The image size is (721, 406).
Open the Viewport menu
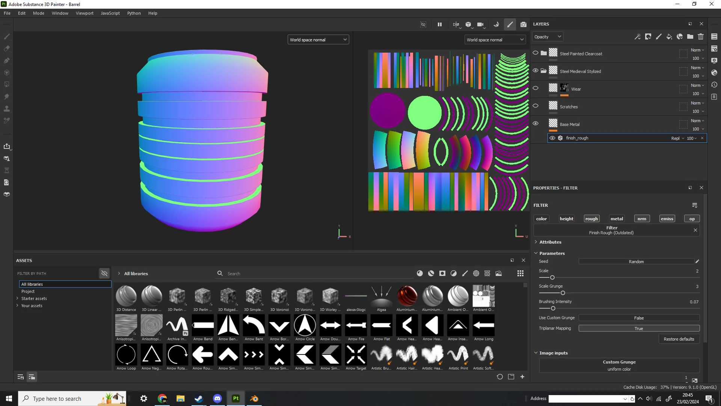(x=84, y=13)
